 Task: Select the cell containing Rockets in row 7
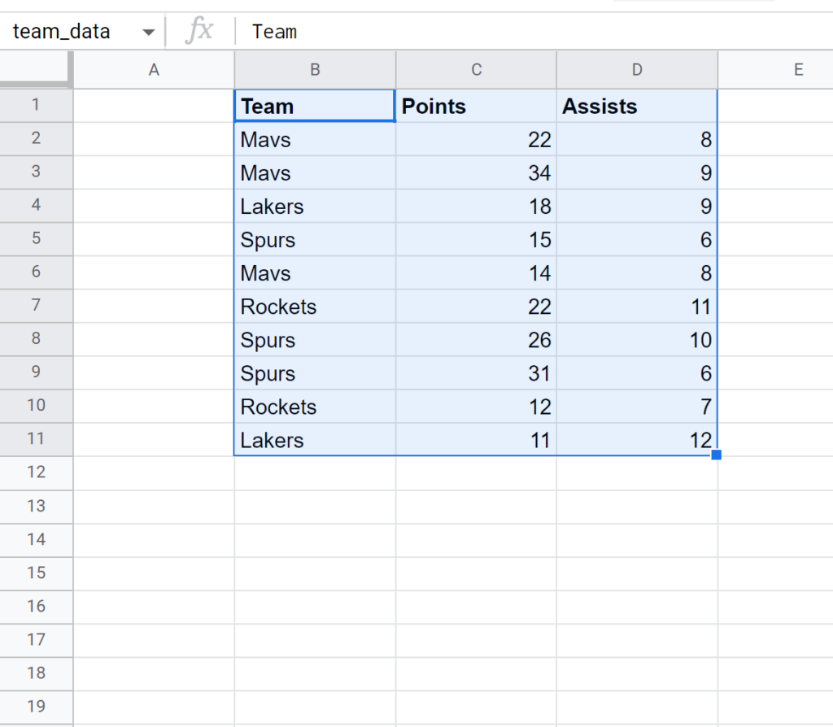coord(315,307)
